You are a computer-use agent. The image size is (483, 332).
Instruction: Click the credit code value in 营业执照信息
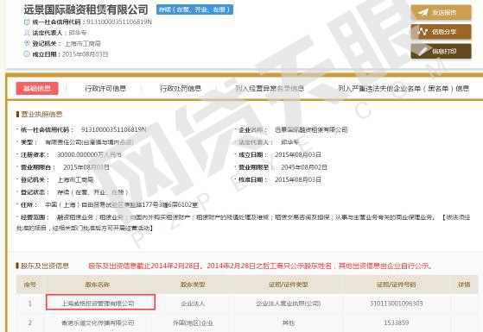point(114,129)
